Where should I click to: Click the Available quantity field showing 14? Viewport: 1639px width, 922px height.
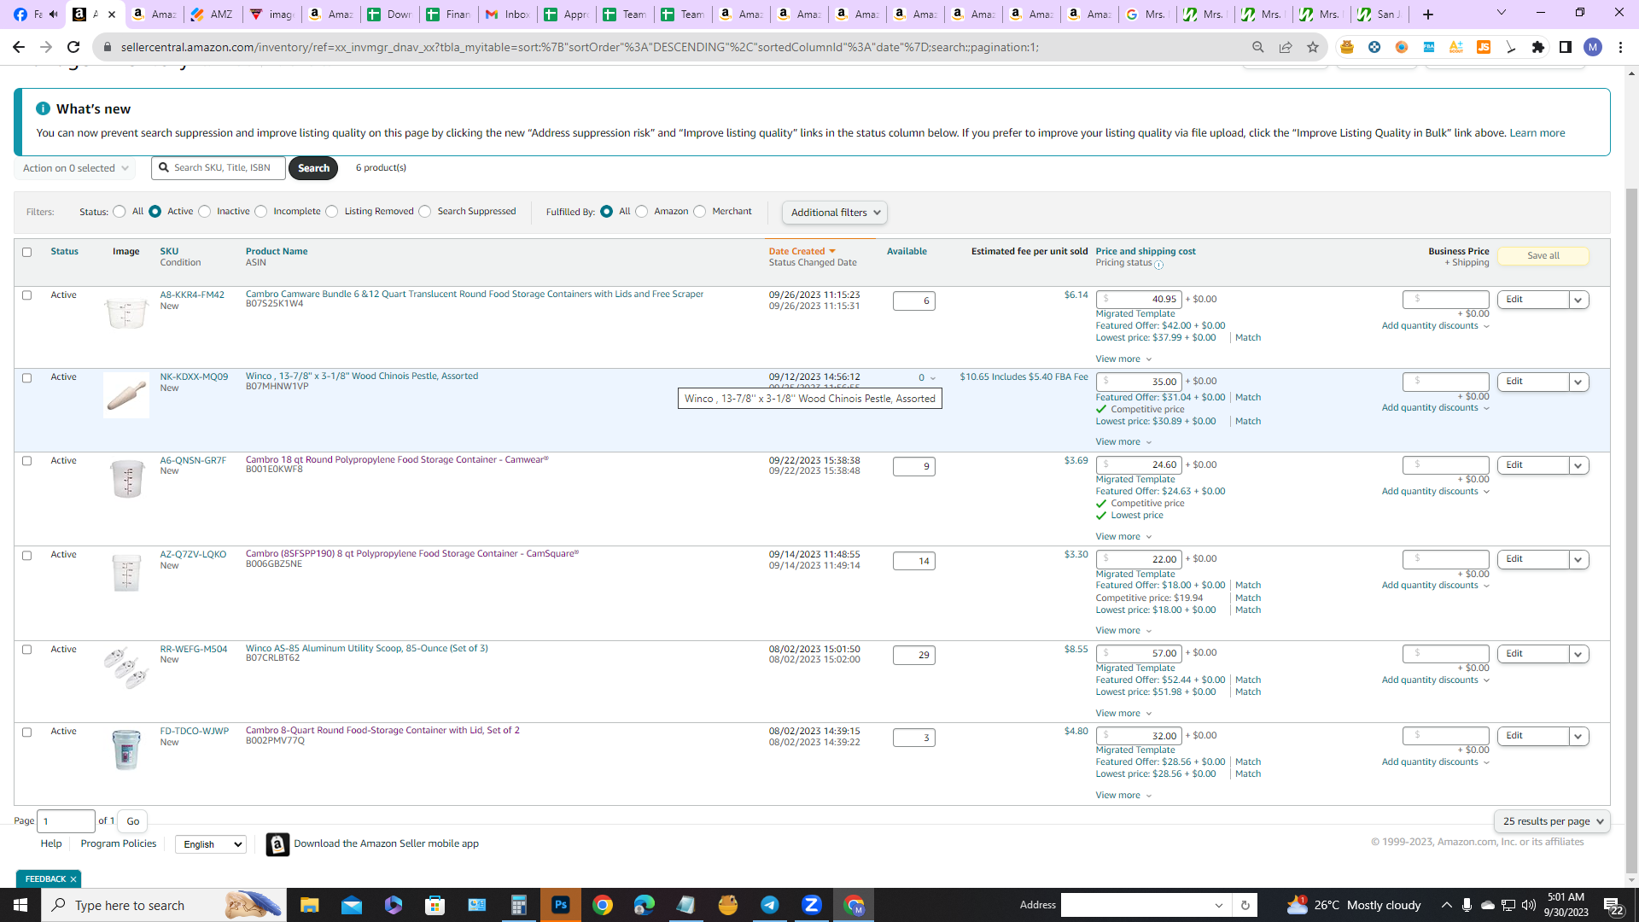pos(913,561)
